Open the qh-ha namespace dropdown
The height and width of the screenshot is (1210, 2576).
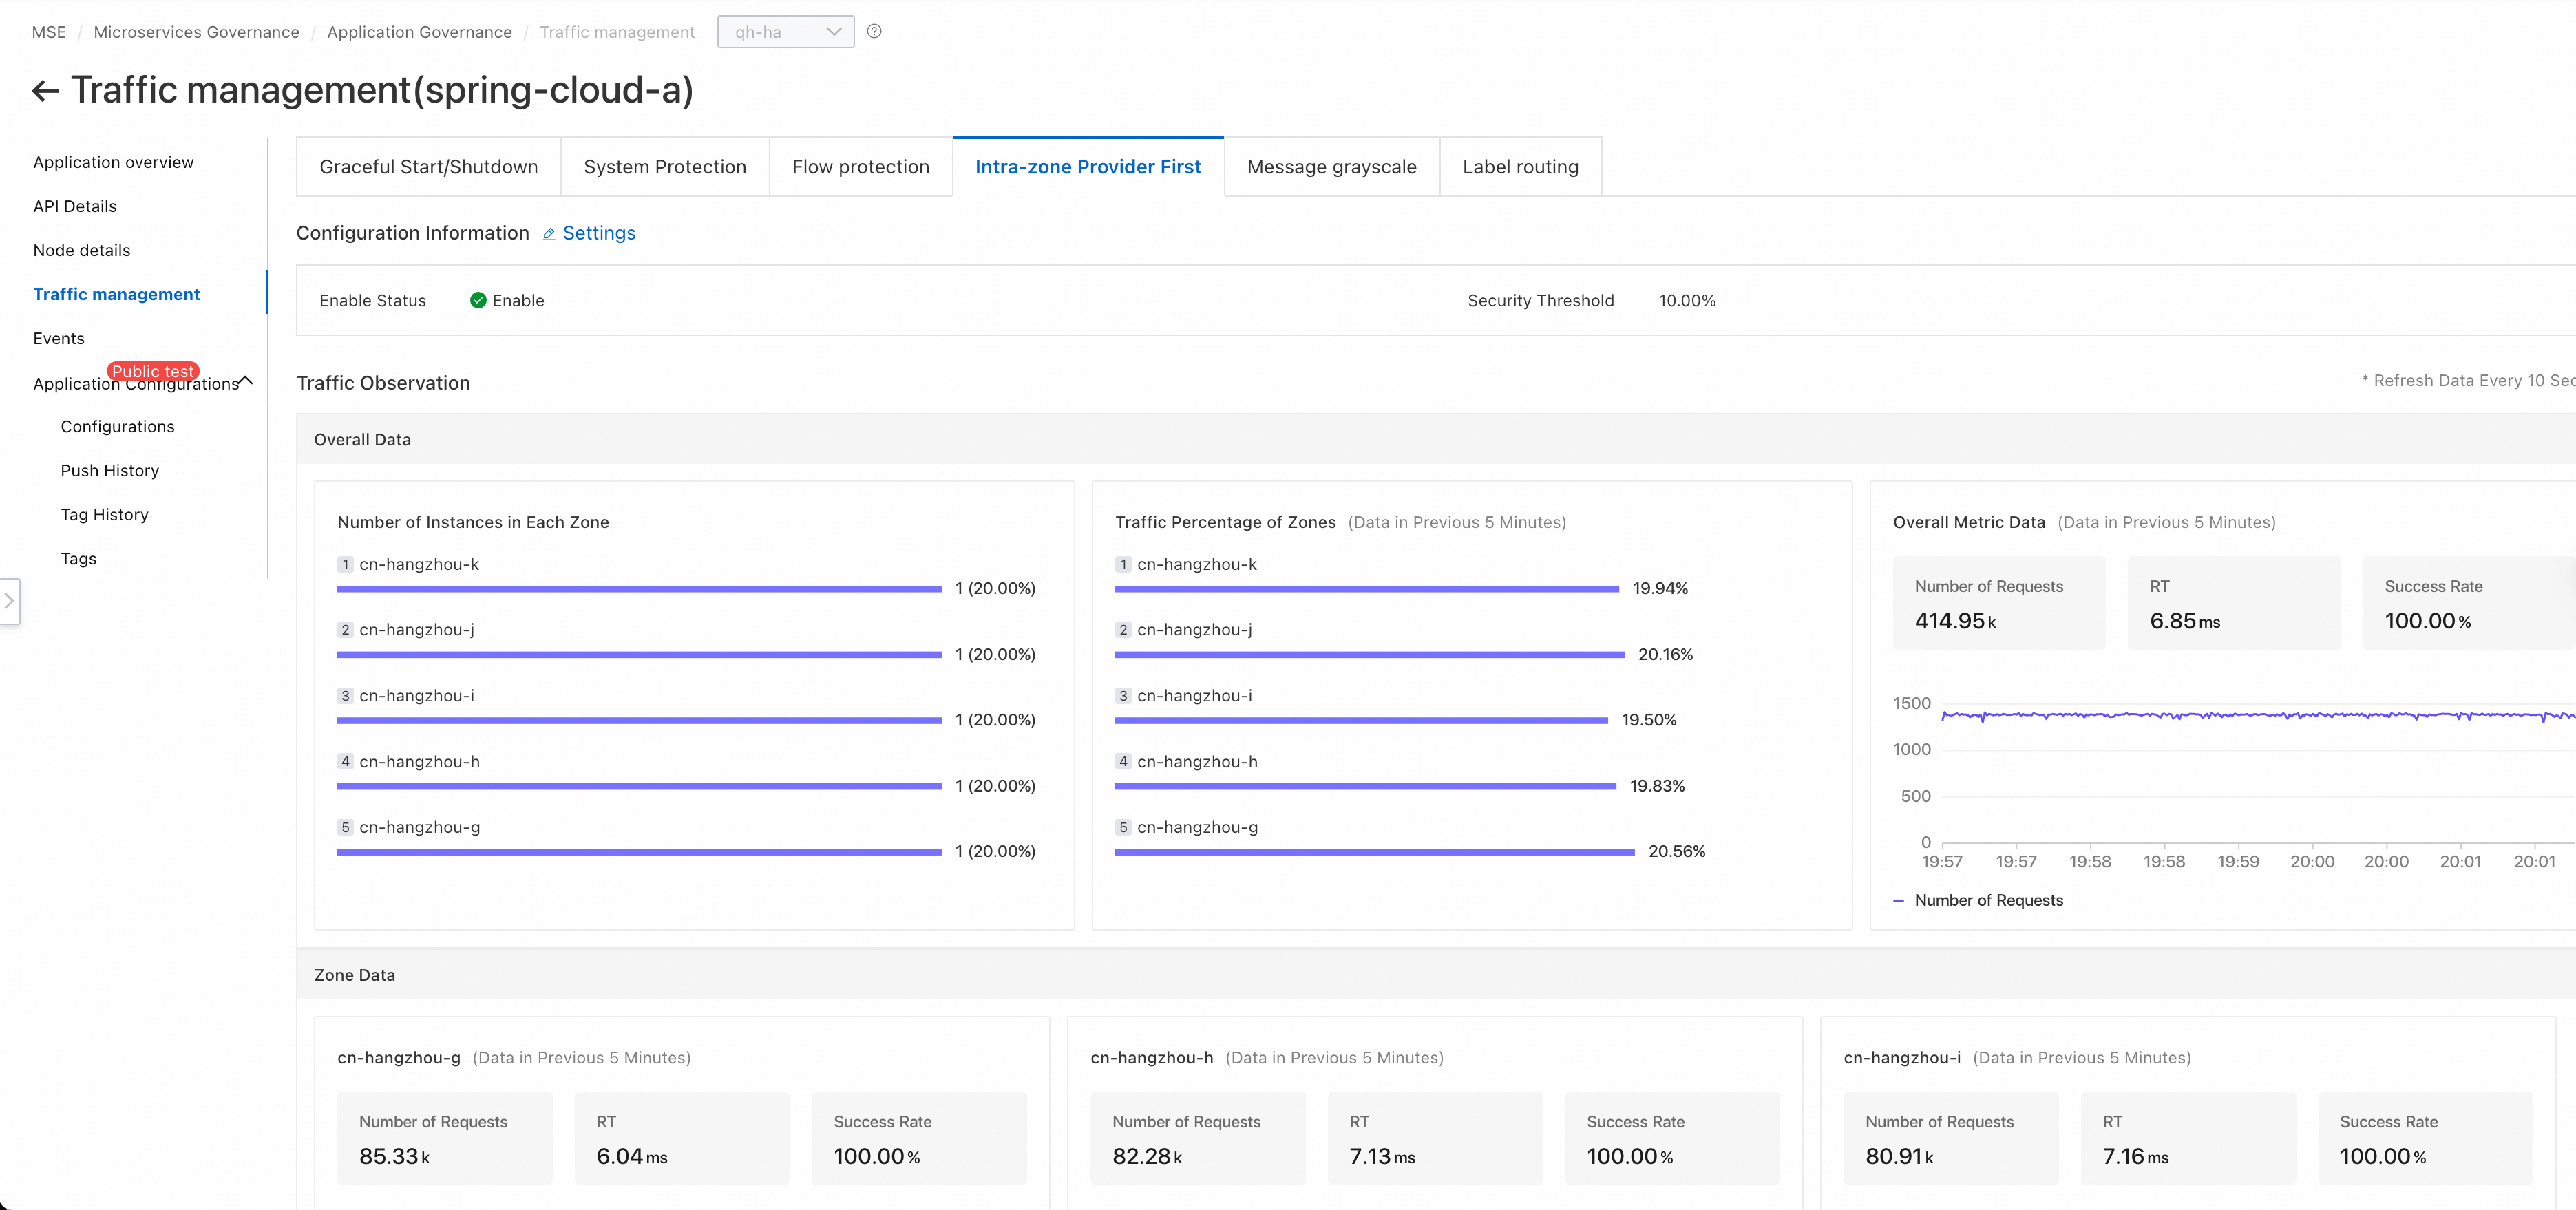786,32
